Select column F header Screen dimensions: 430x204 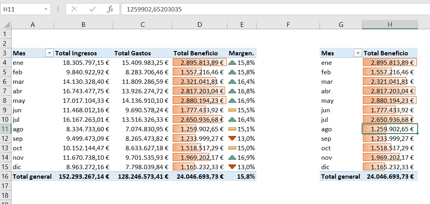(288, 25)
